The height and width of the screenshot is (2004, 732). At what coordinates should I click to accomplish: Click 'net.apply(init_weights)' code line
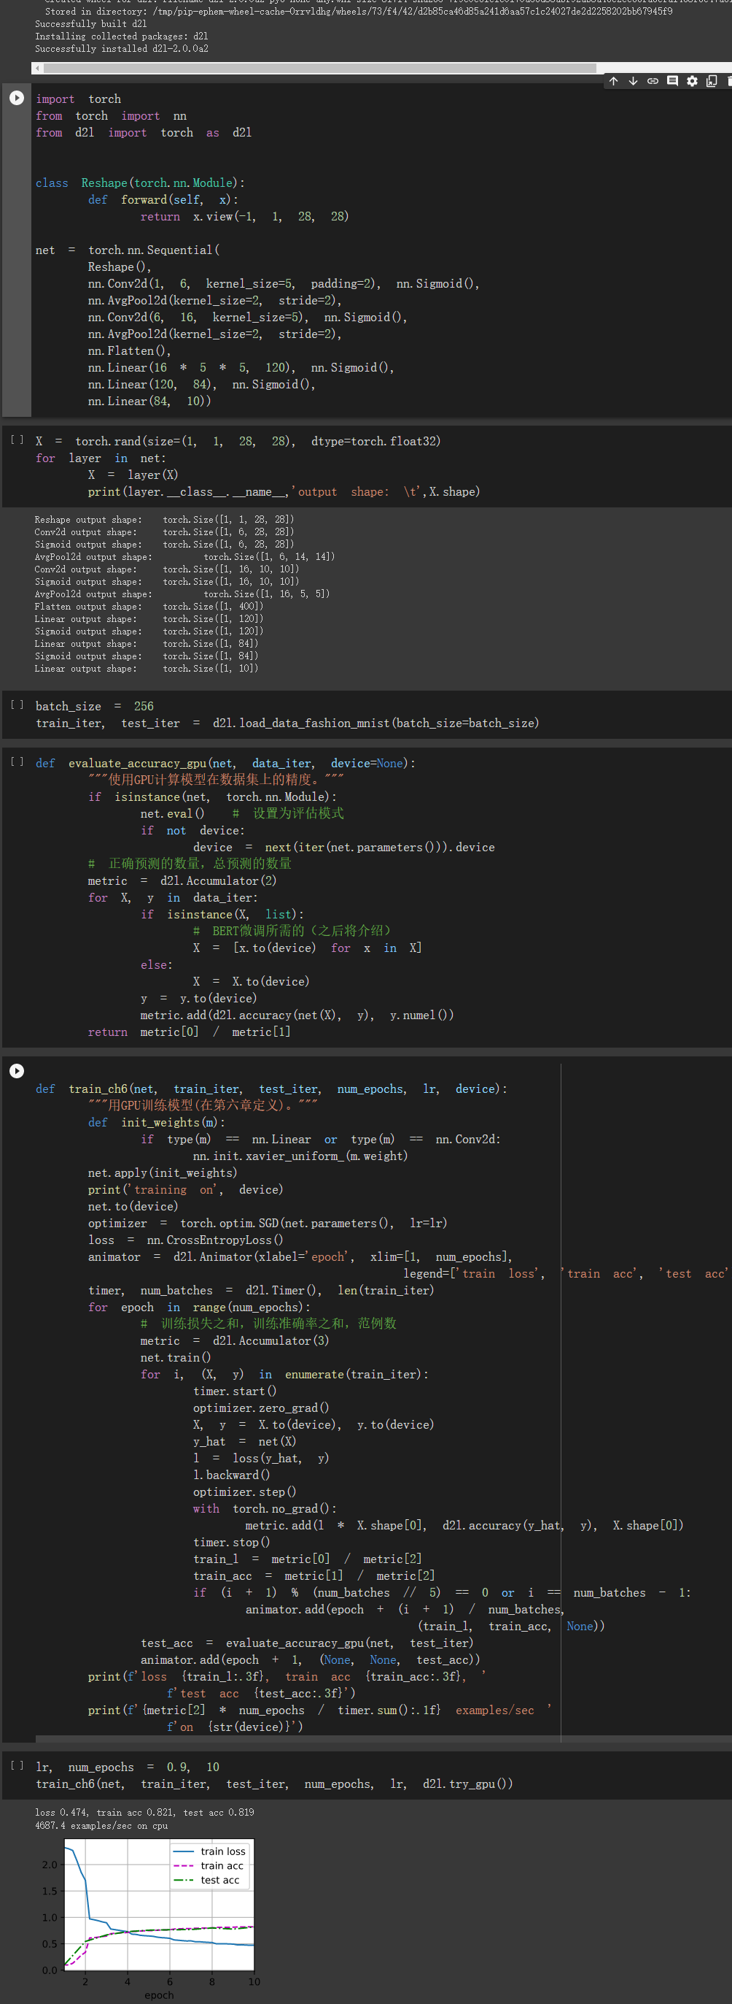[x=163, y=1172]
